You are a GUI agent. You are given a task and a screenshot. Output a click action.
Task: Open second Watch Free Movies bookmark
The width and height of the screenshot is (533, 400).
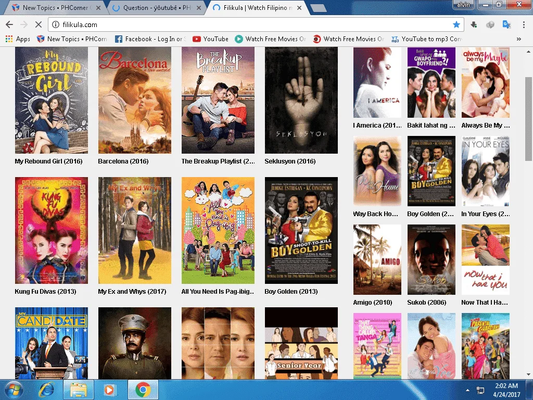coord(348,39)
